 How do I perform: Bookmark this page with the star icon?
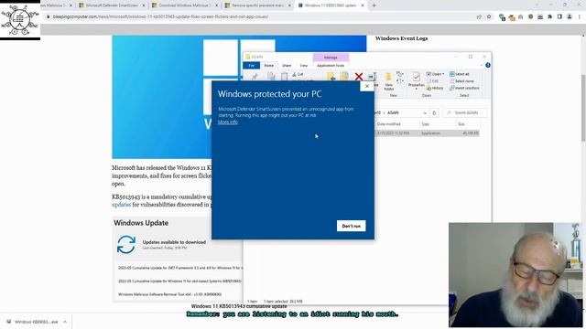489,16
